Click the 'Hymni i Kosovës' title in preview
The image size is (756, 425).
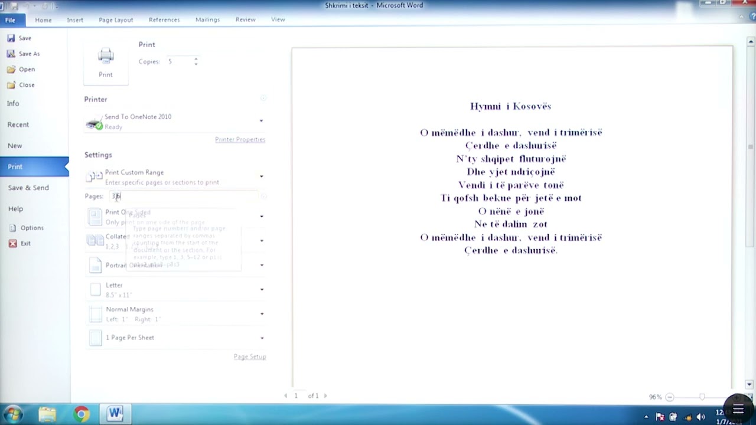(x=511, y=106)
